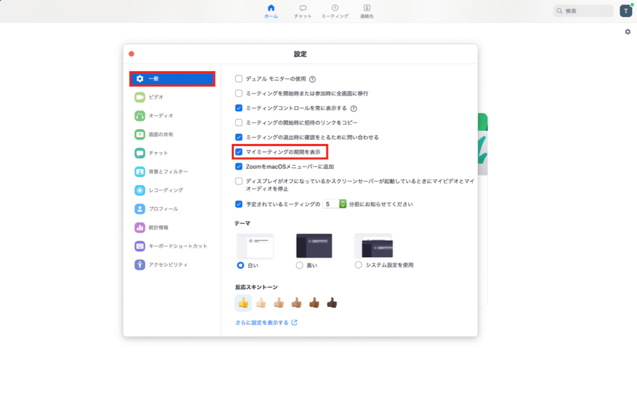Viewport: 637px width, 396px height.
Task: Switch to the ミーティング tab at top
Action: 335,11
